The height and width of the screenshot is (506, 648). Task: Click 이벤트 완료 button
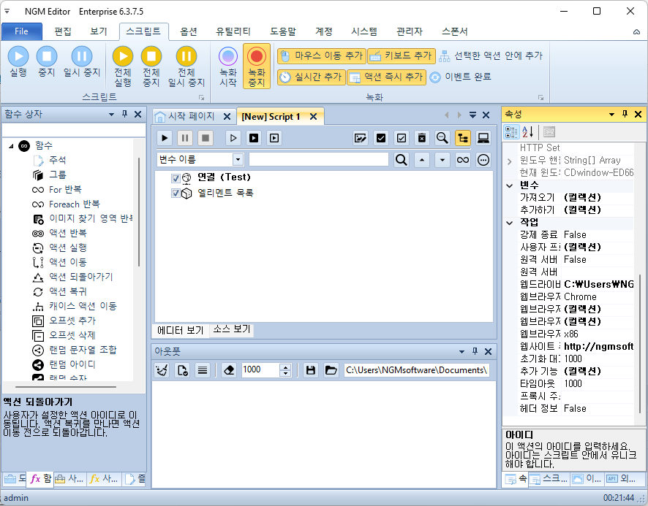(460, 77)
